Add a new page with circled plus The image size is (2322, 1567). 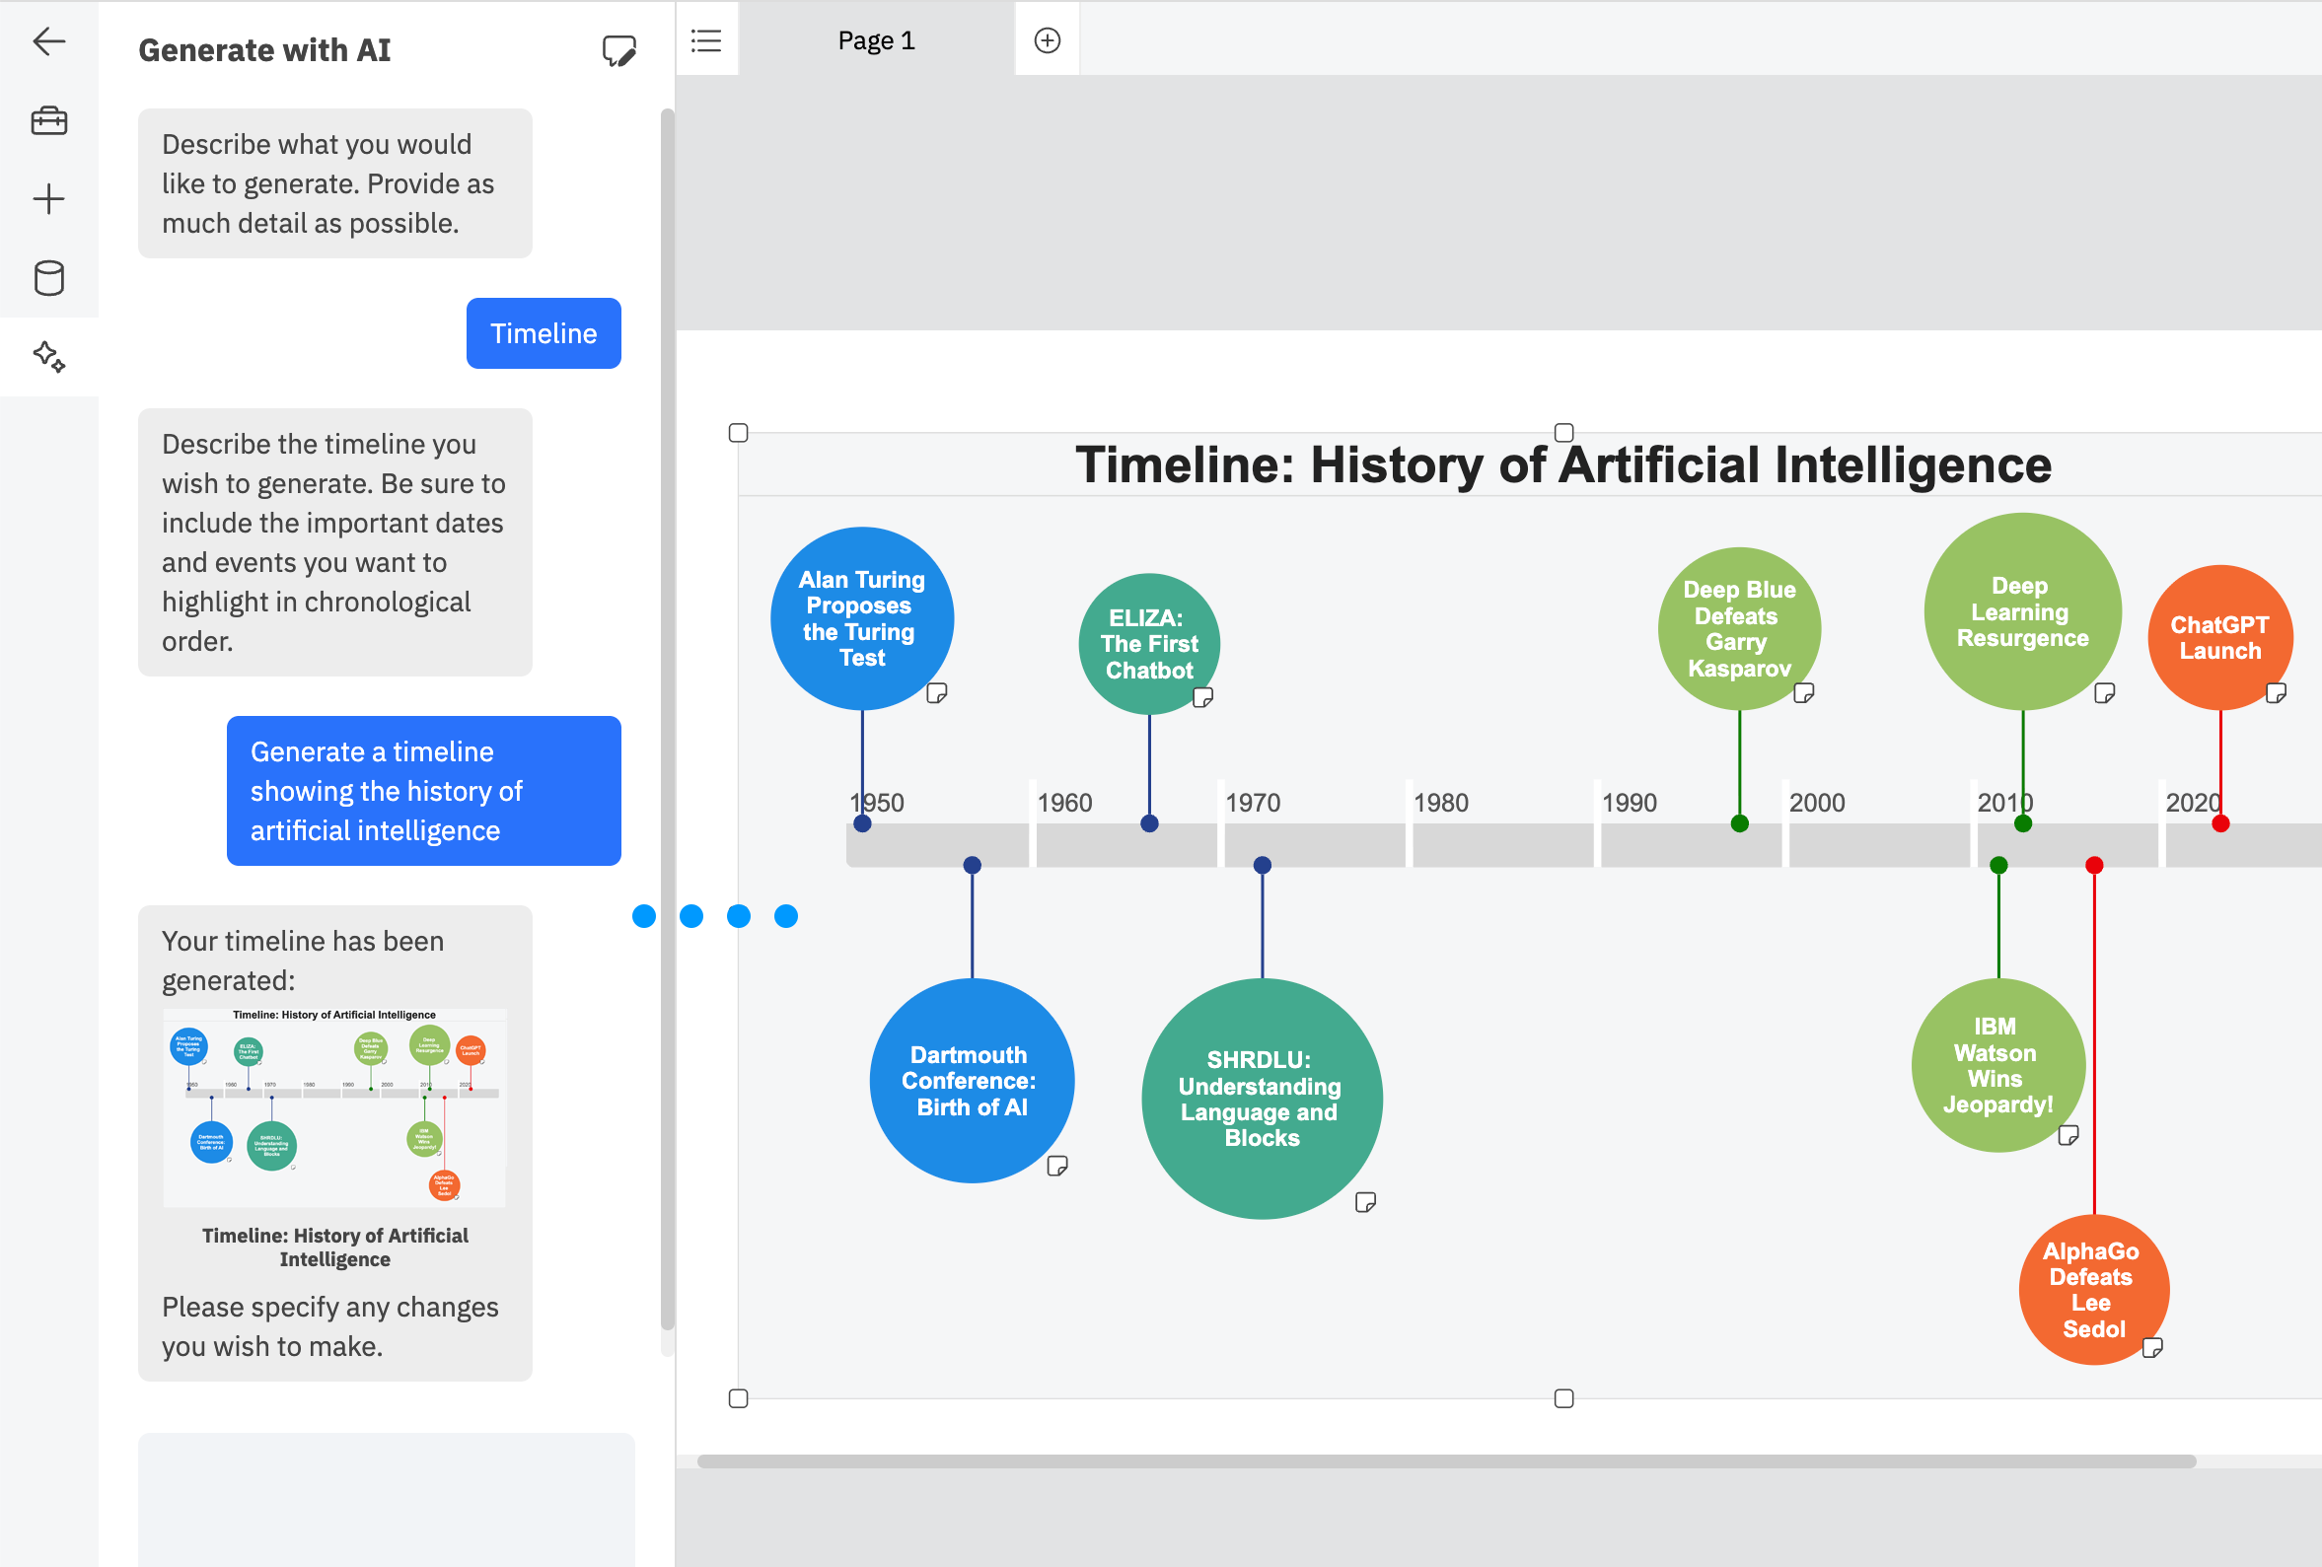pos(1047,40)
